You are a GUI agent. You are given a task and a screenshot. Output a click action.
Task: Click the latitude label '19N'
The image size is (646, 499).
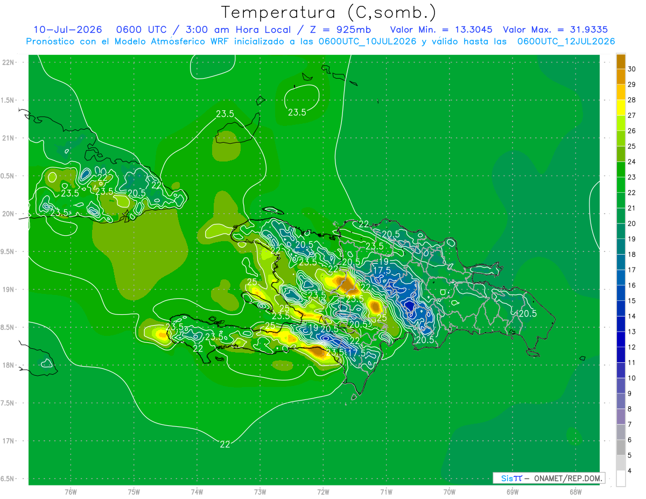(9, 289)
